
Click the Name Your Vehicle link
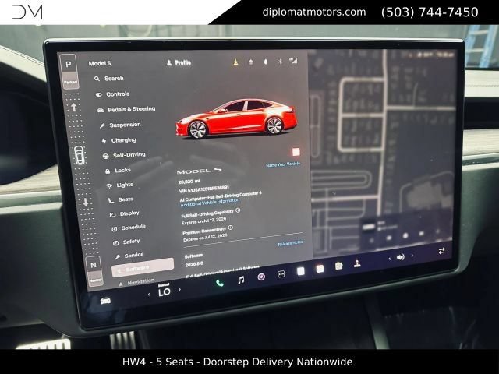point(283,164)
